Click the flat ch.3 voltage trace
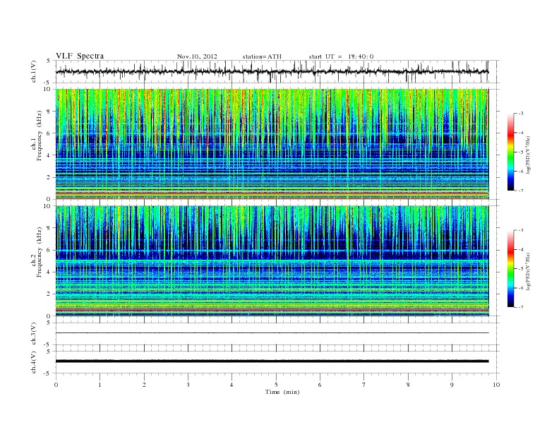This screenshot has width=559, height=432. 272,333
